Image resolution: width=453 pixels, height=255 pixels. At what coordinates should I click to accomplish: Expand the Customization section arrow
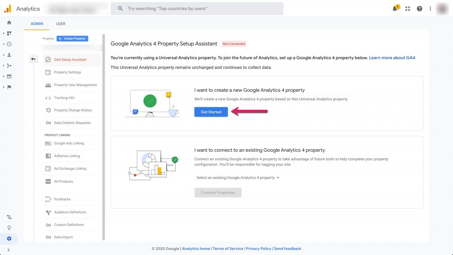(4, 34)
